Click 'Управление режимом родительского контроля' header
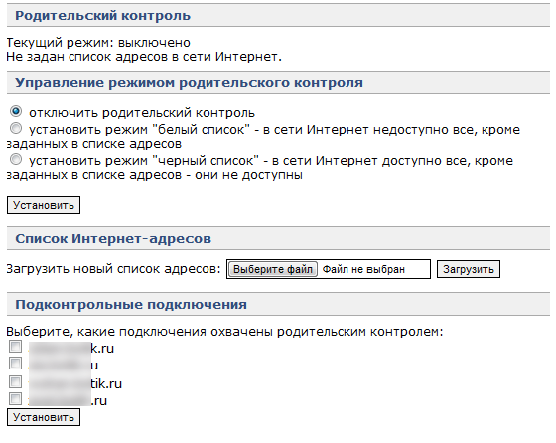 pos(189,83)
